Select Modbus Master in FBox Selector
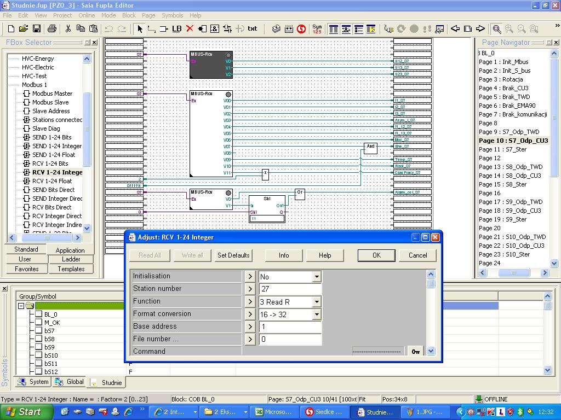 coord(52,94)
